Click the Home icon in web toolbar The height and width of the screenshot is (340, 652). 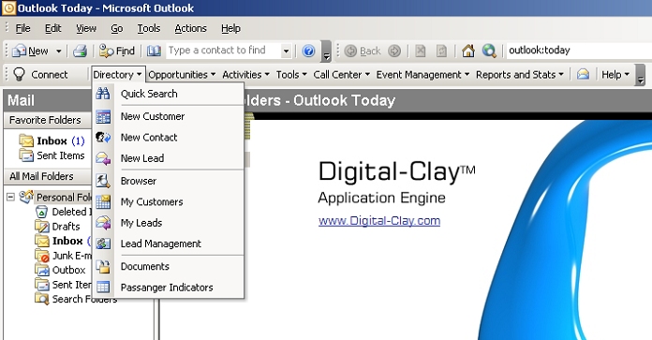coord(467,51)
